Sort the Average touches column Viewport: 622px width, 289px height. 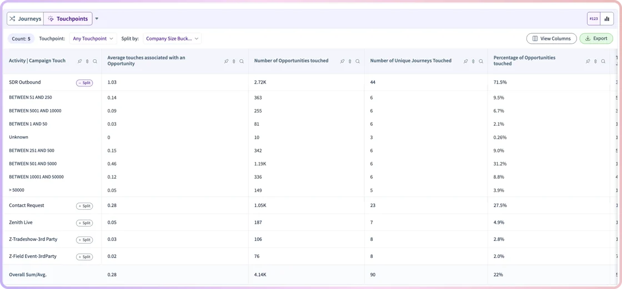(234, 61)
